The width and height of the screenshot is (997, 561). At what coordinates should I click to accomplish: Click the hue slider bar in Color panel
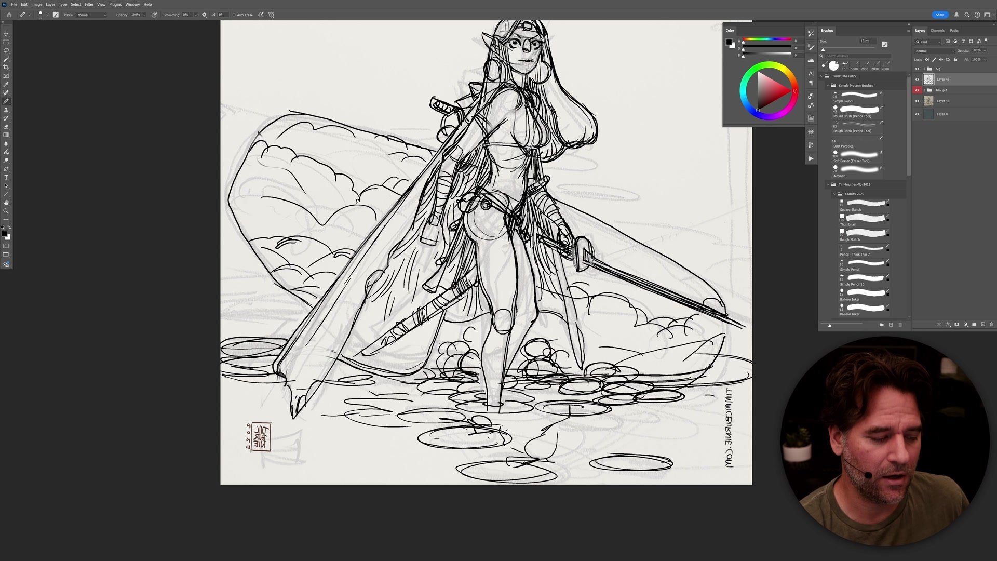767,39
